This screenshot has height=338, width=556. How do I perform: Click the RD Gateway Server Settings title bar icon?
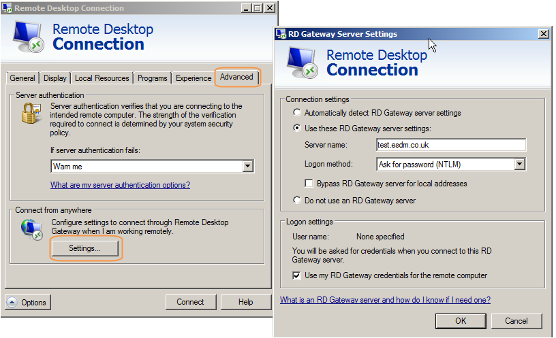point(281,34)
